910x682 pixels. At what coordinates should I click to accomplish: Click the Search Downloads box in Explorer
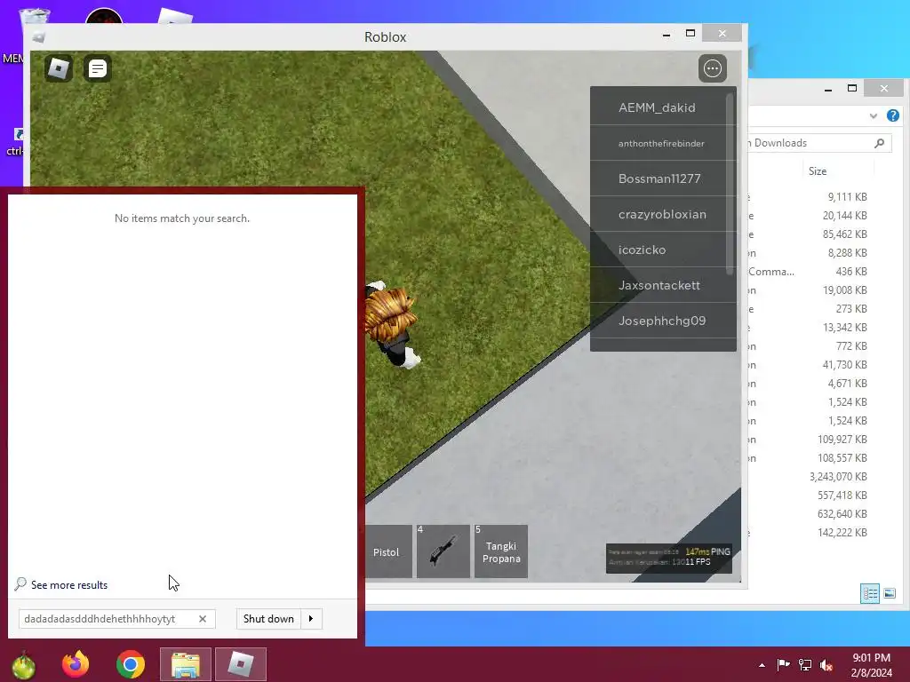819,143
